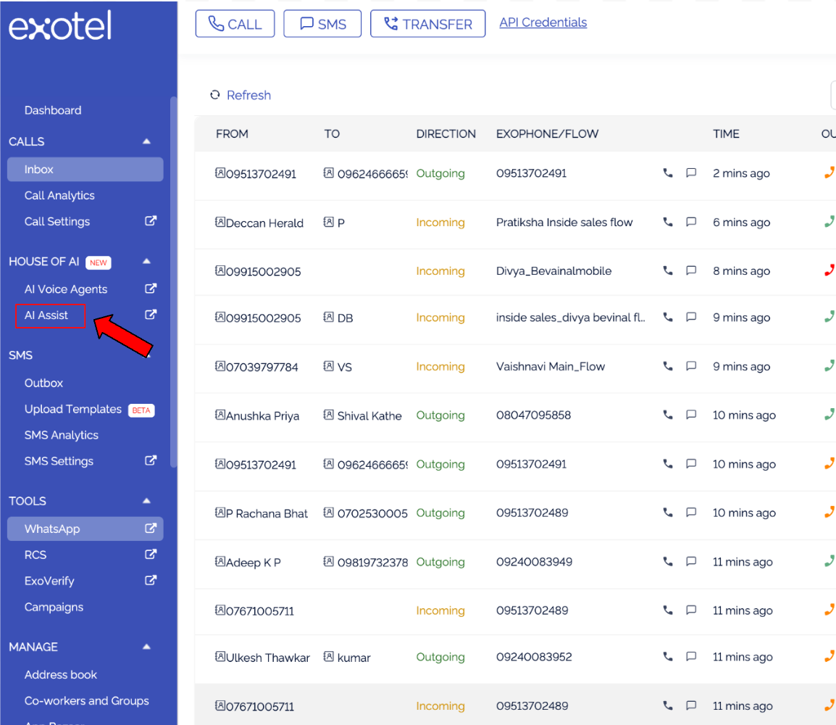Open SMS Analytics

(x=62, y=435)
